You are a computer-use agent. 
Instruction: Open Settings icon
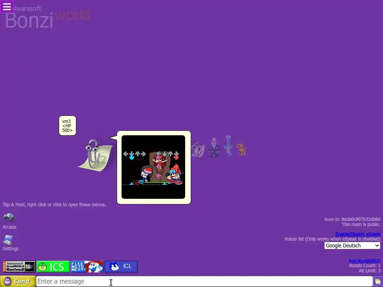(8, 240)
